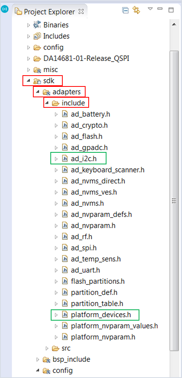Click the ad_i2c.h file icon

coord(65,159)
